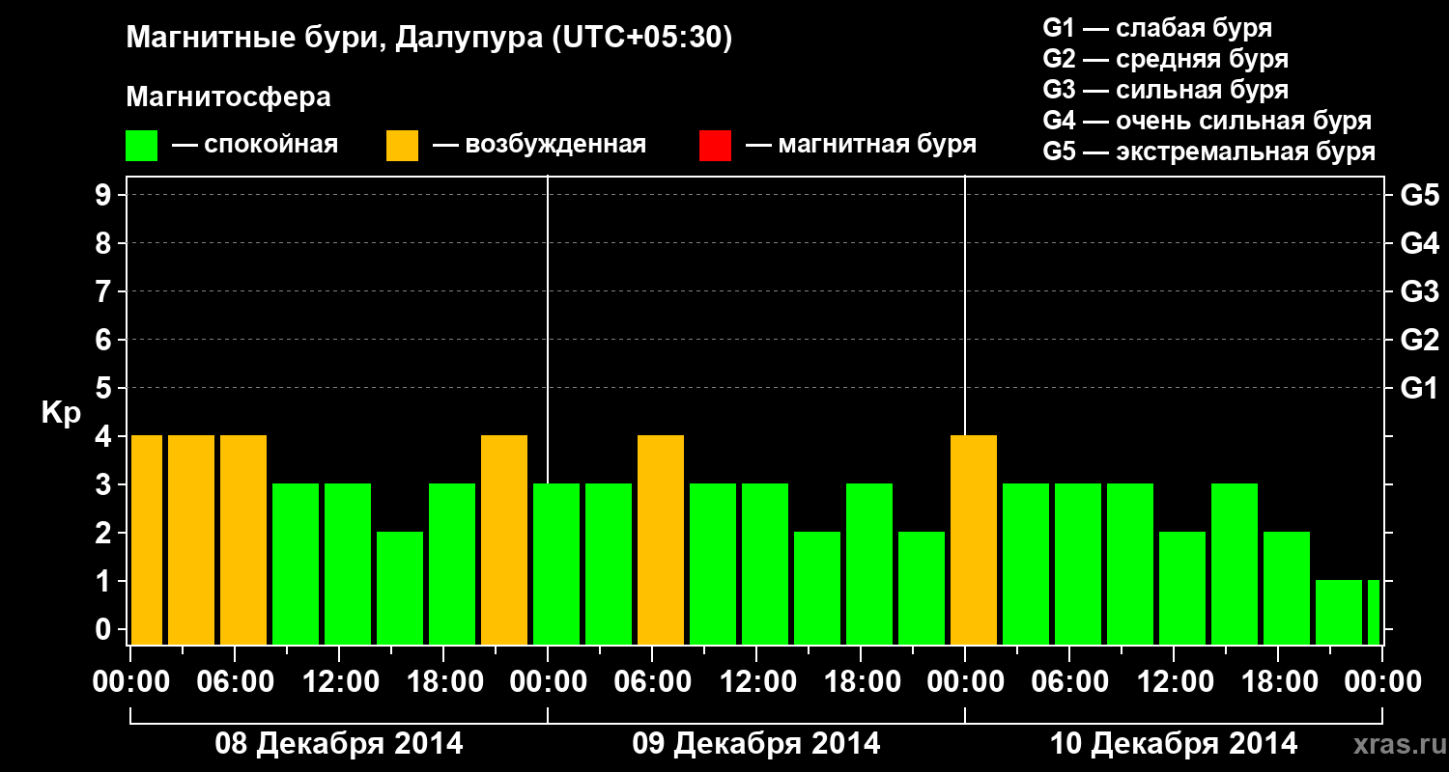Image resolution: width=1449 pixels, height=772 pixels.
Task: Click the '08 Декабря 2014' date label
Action: point(338,744)
